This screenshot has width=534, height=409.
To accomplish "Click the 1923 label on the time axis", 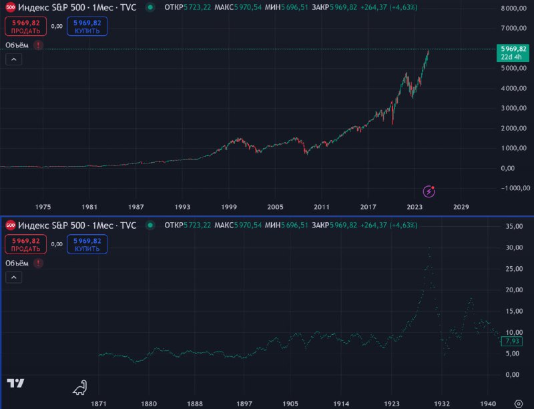I will (x=392, y=404).
